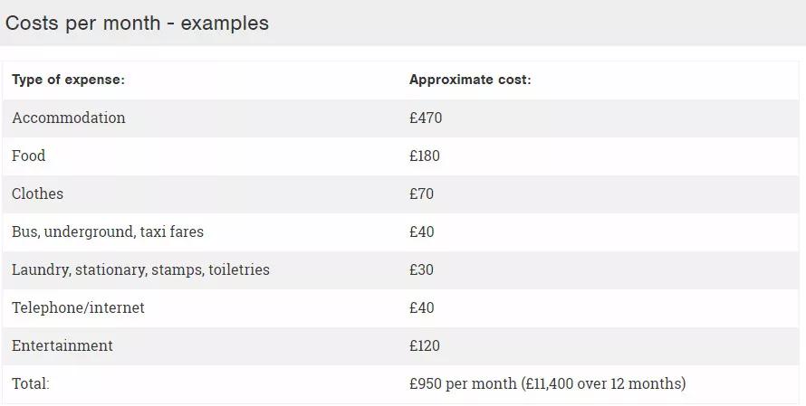Select the 'Total:' row label
This screenshot has width=806, height=406.
(30, 383)
